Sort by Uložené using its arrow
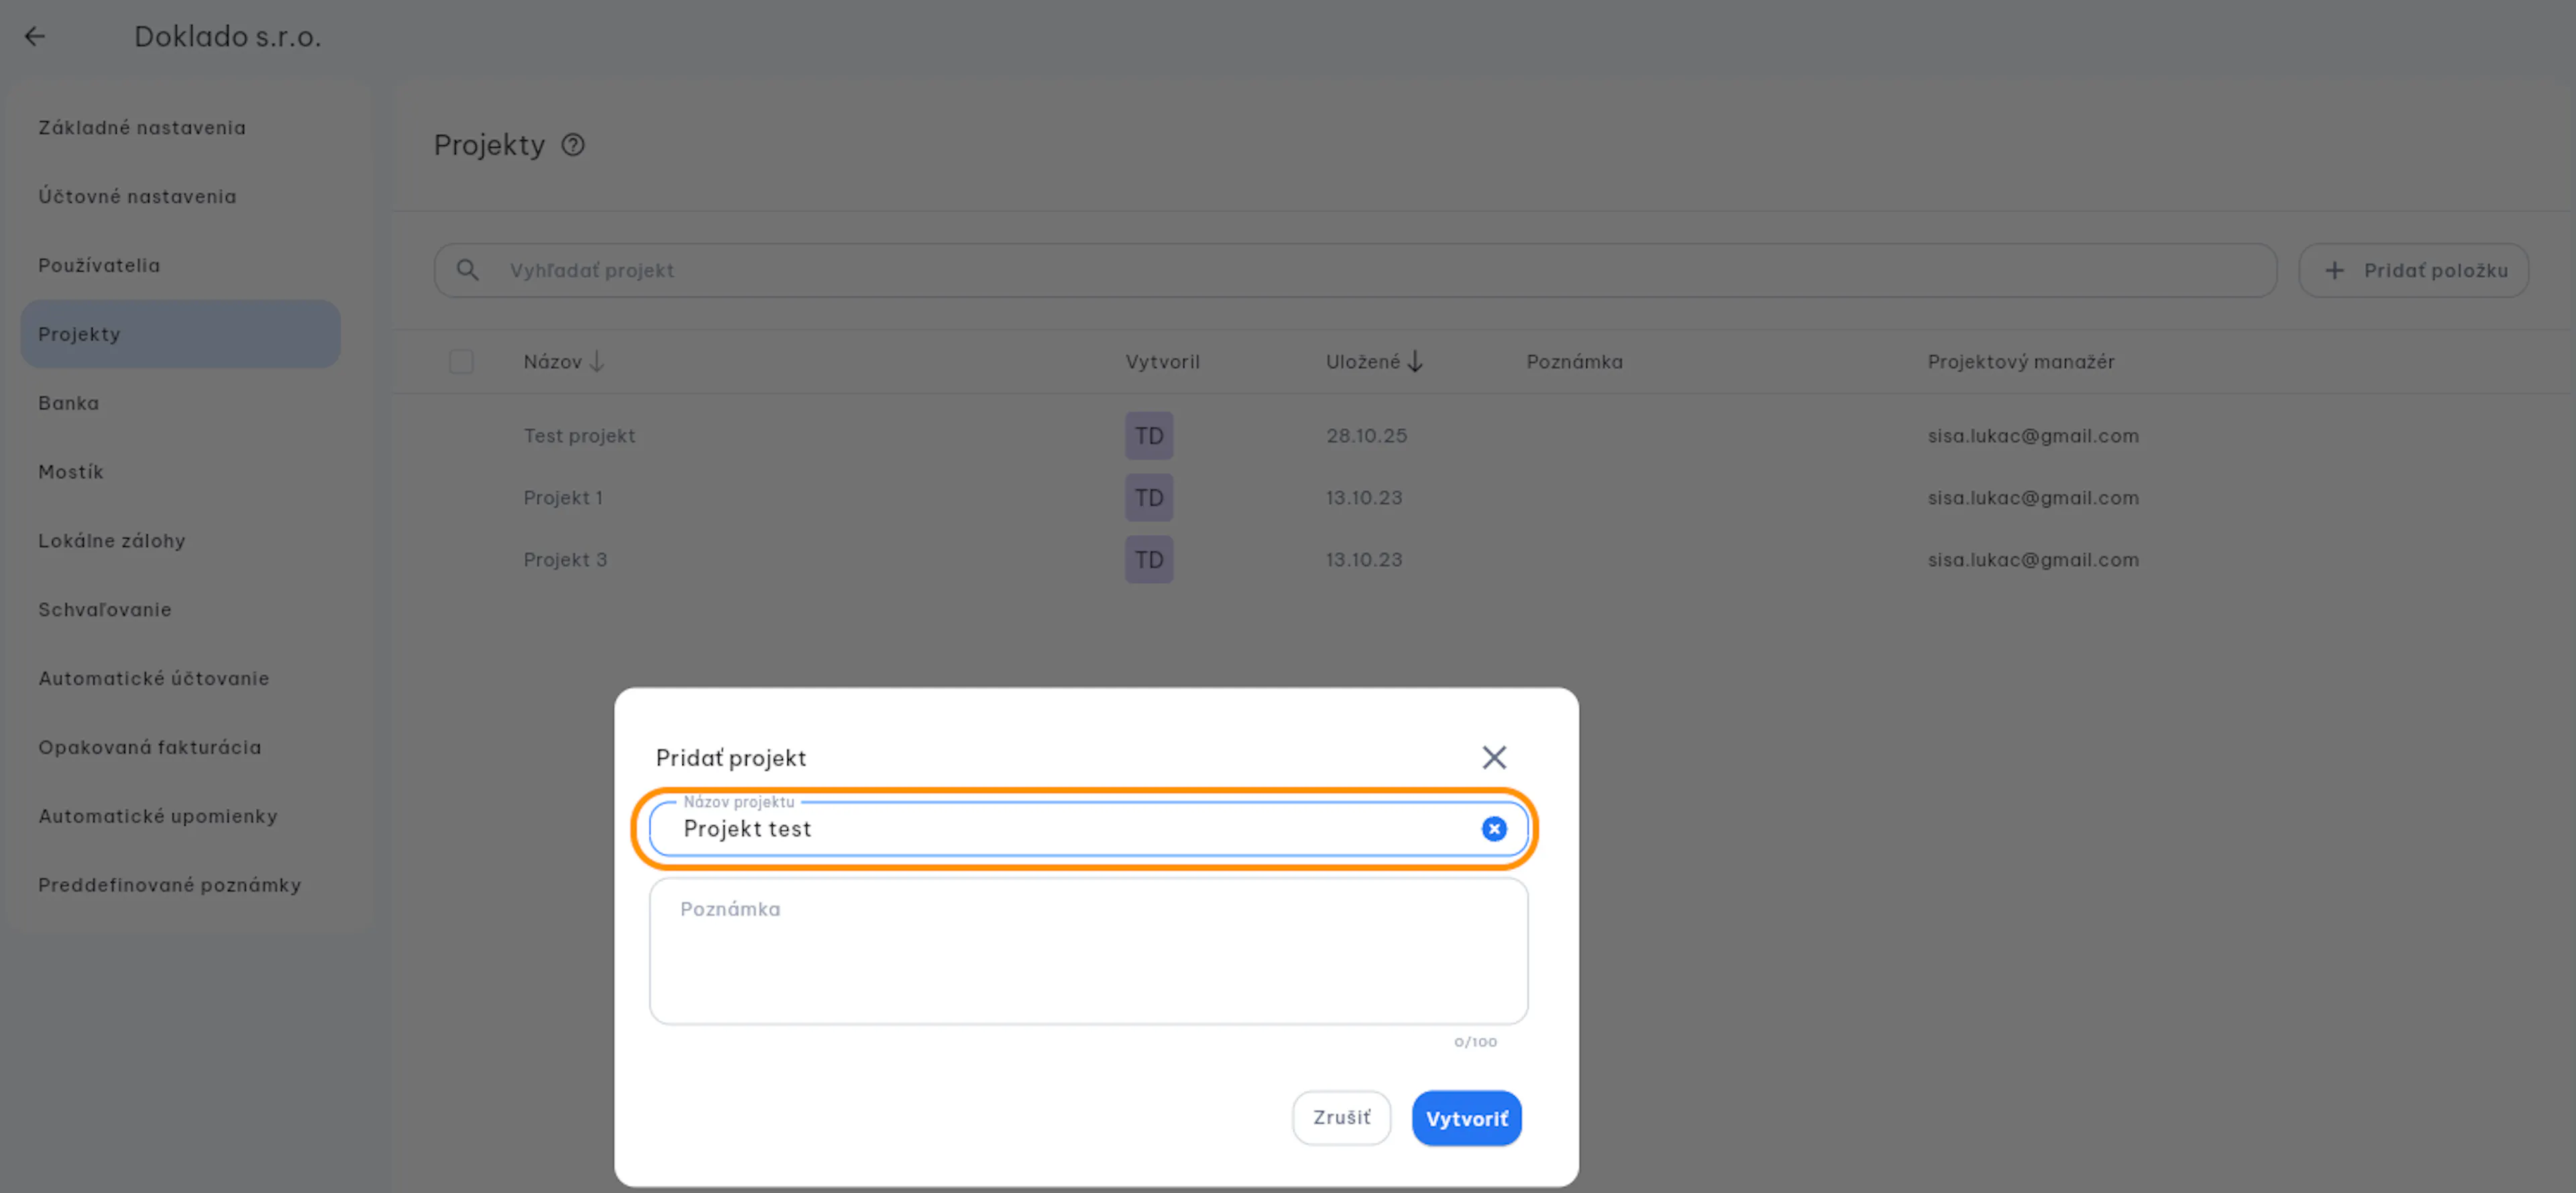 pyautogui.click(x=1415, y=361)
